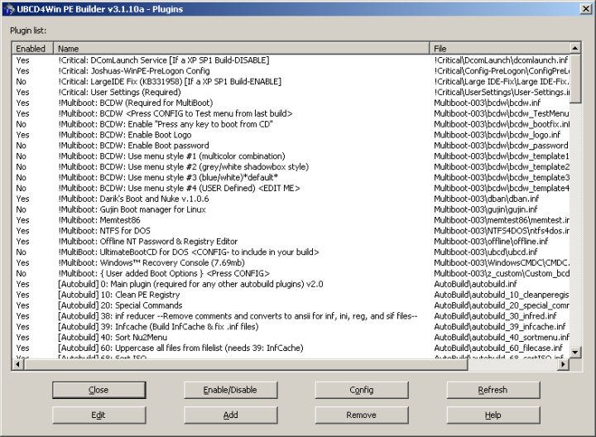Click the vertical scrollbar thumb

575,79
